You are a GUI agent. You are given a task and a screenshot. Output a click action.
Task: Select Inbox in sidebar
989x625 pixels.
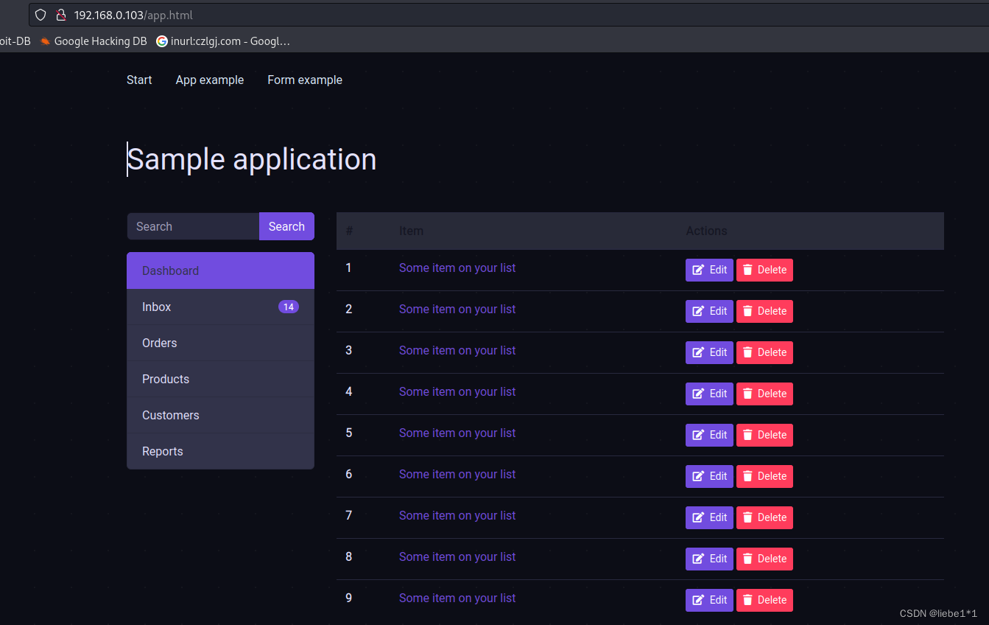220,307
